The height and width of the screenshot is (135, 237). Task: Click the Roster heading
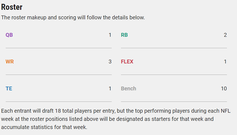12,7
